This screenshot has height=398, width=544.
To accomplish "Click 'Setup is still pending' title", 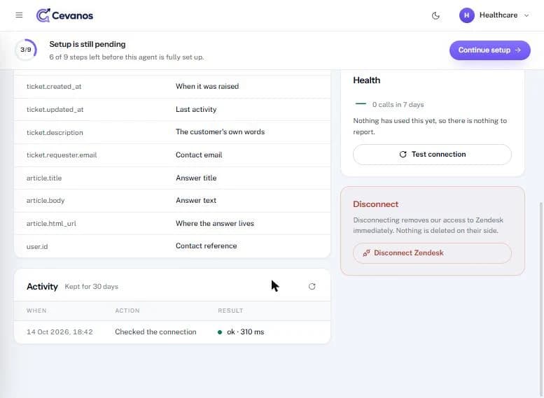I will coord(88,44).
